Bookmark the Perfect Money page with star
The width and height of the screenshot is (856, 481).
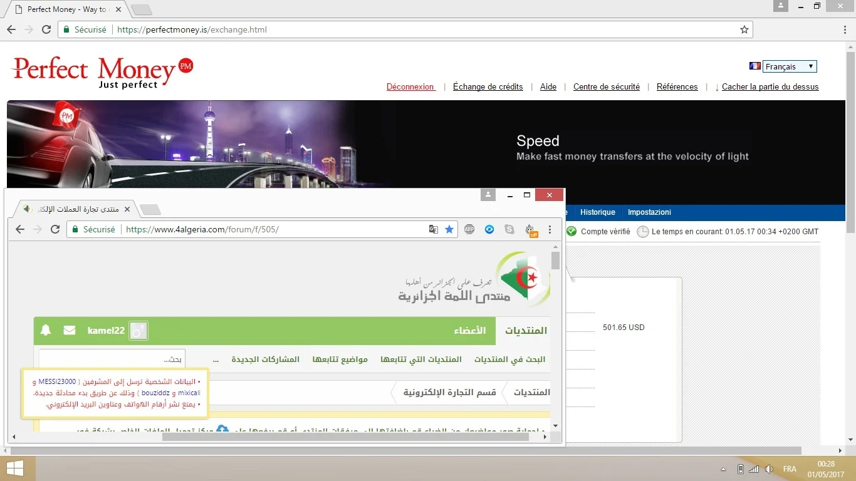click(744, 29)
